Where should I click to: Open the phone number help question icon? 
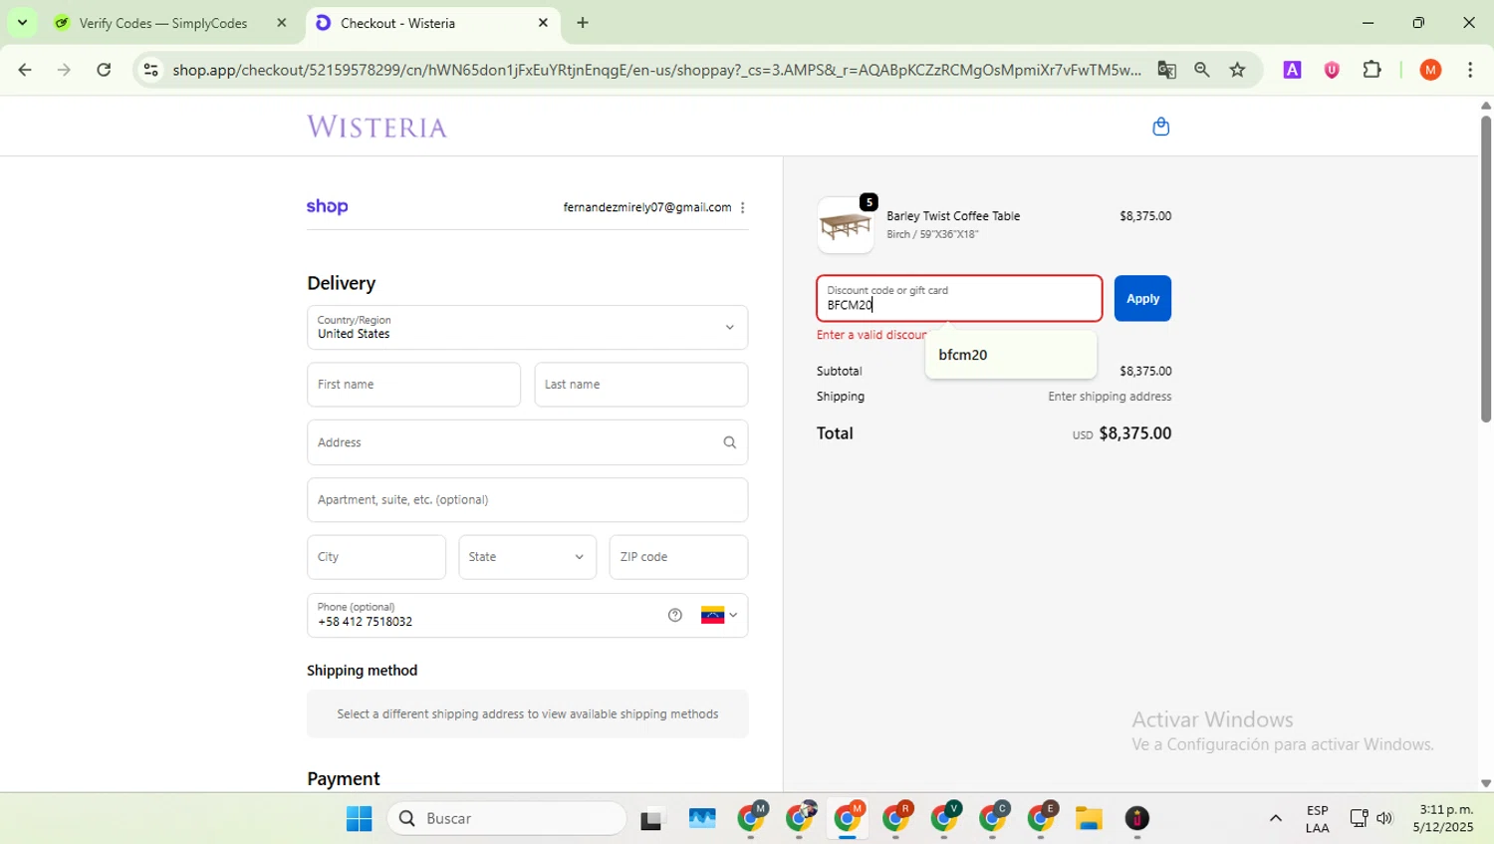pyautogui.click(x=675, y=615)
